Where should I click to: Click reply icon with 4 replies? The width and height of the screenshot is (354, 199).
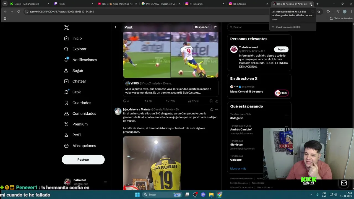coord(124,101)
